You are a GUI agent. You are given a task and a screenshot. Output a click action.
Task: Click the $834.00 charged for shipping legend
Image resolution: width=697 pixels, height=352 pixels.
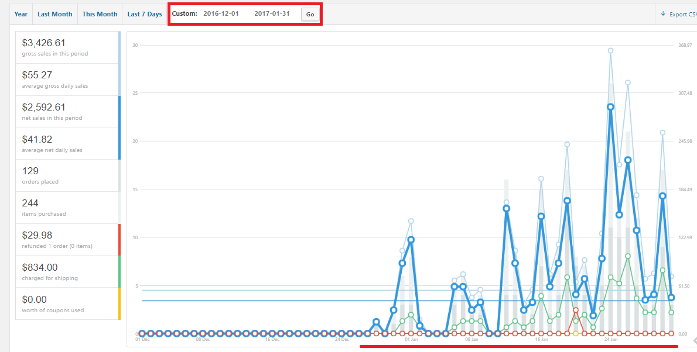[x=67, y=271]
